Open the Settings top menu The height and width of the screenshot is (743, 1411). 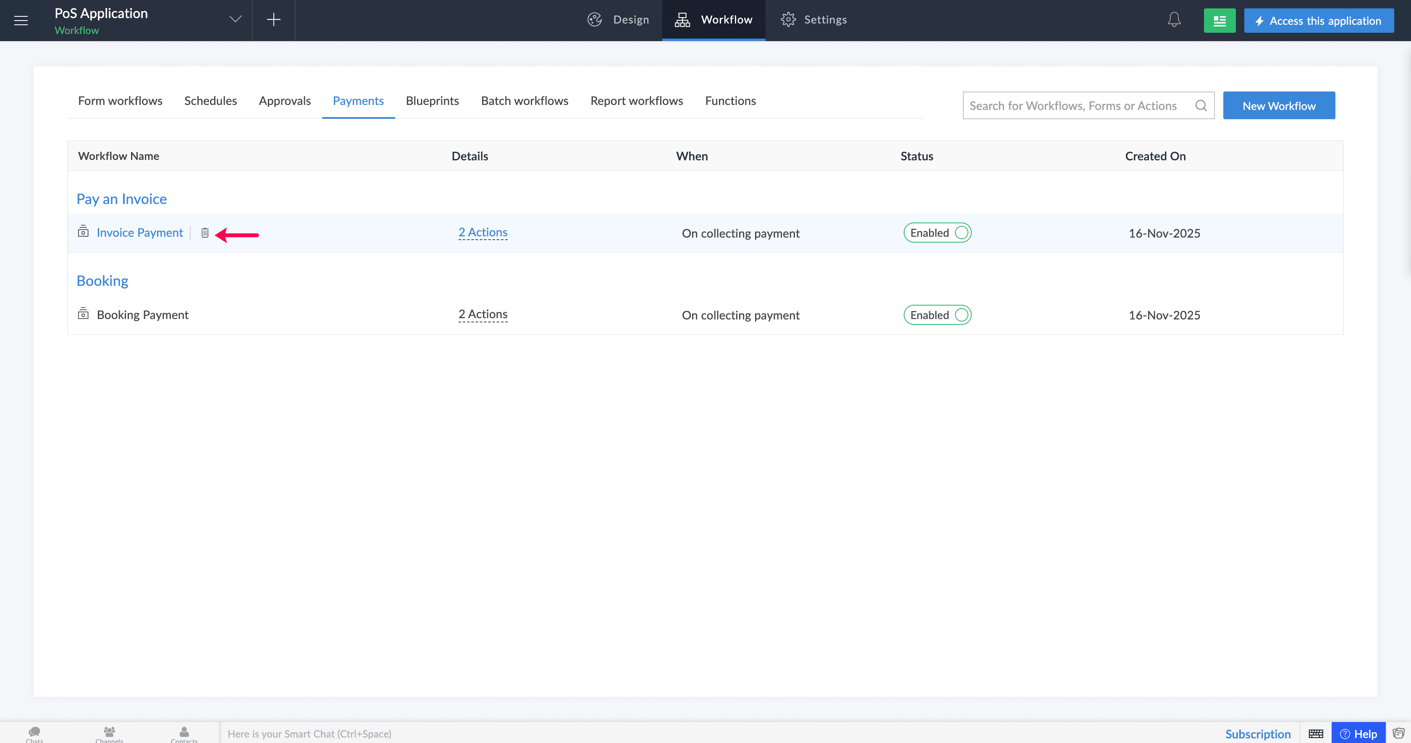click(813, 20)
